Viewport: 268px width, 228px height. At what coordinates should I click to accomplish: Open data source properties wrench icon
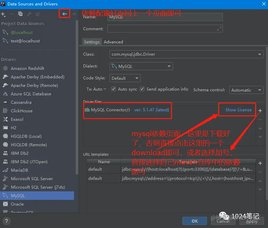[x=29, y=14]
